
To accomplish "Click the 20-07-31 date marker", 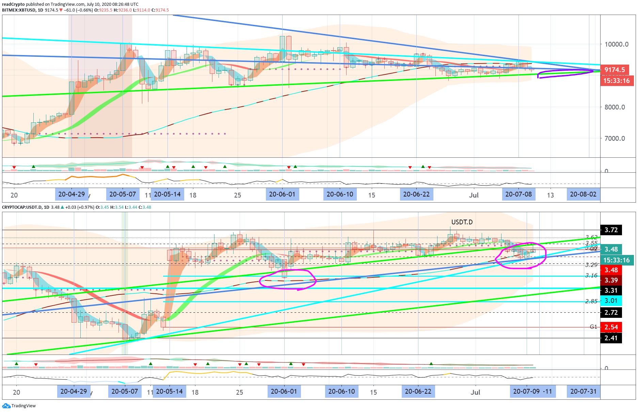I will [584, 392].
